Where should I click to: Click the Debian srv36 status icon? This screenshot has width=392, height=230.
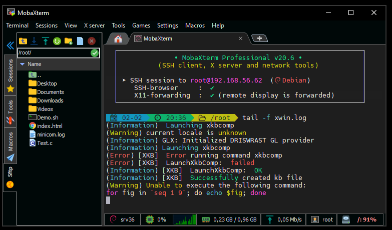[x=113, y=219]
